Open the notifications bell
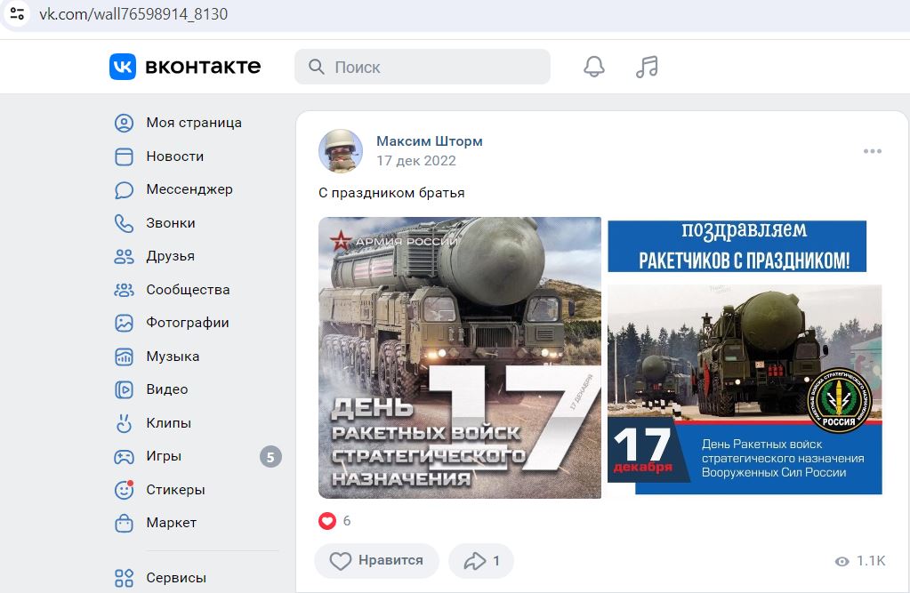 (x=594, y=65)
